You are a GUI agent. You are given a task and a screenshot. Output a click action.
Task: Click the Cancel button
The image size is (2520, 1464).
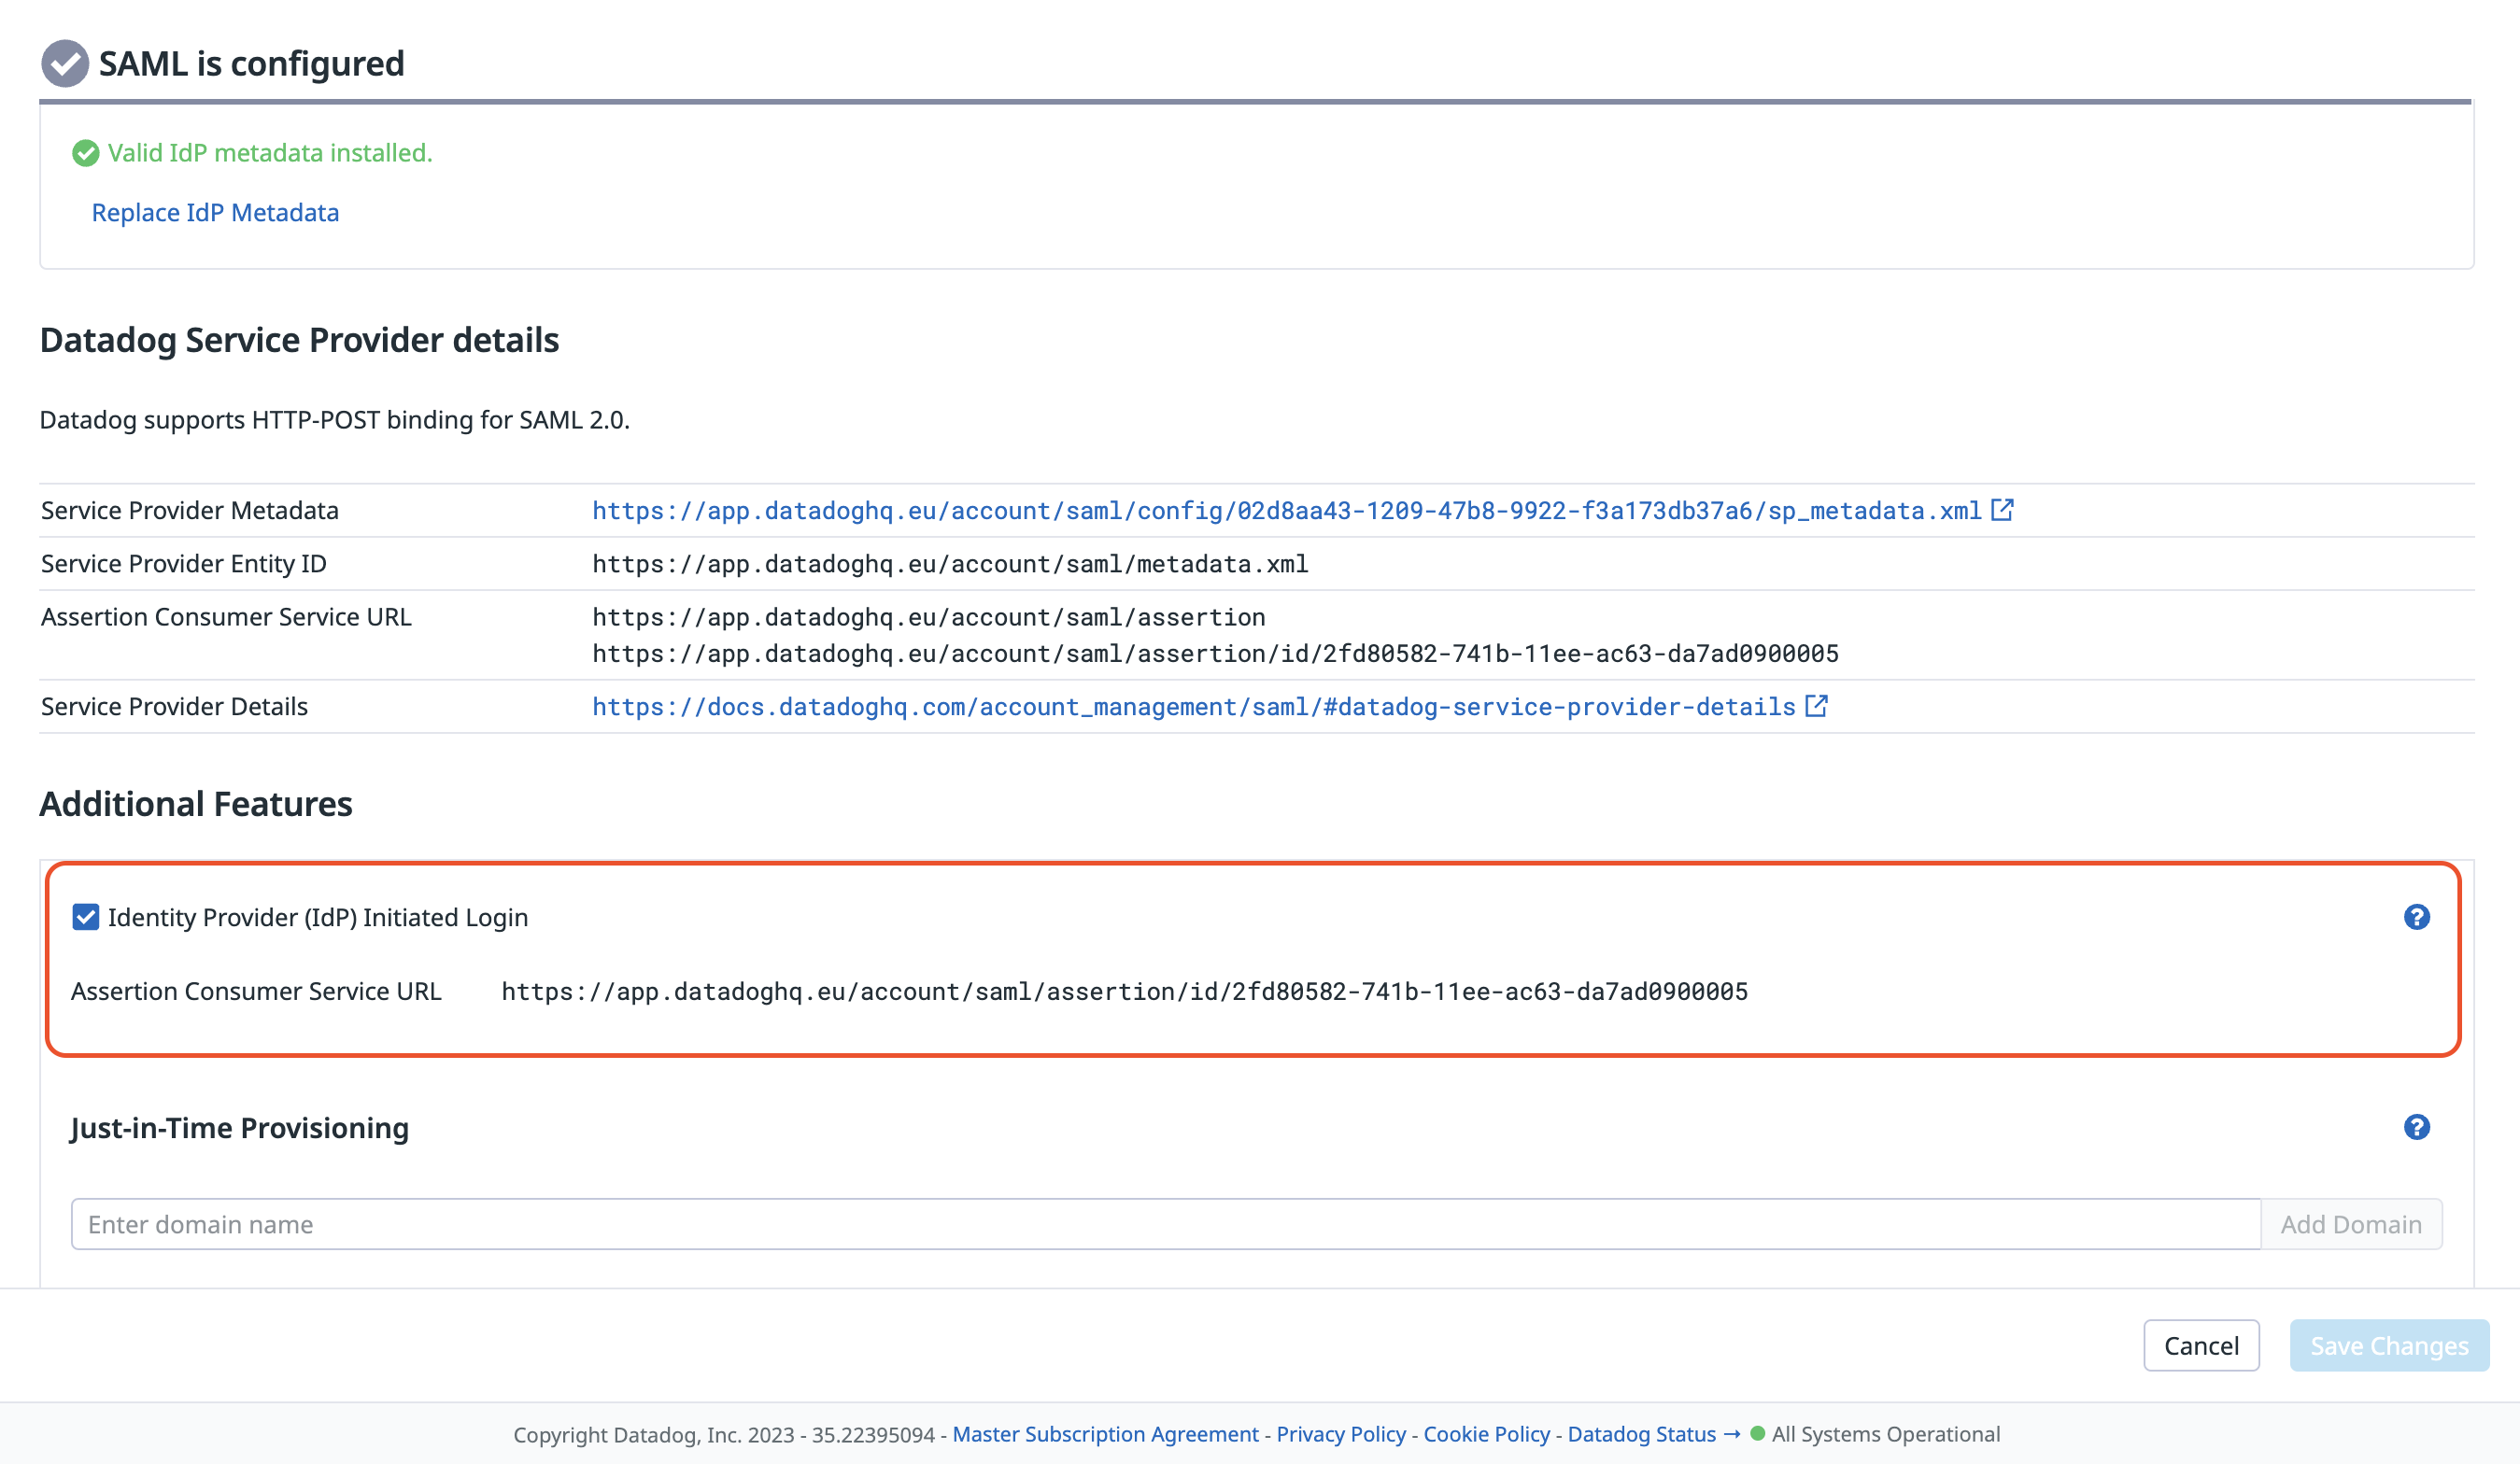point(2201,1345)
